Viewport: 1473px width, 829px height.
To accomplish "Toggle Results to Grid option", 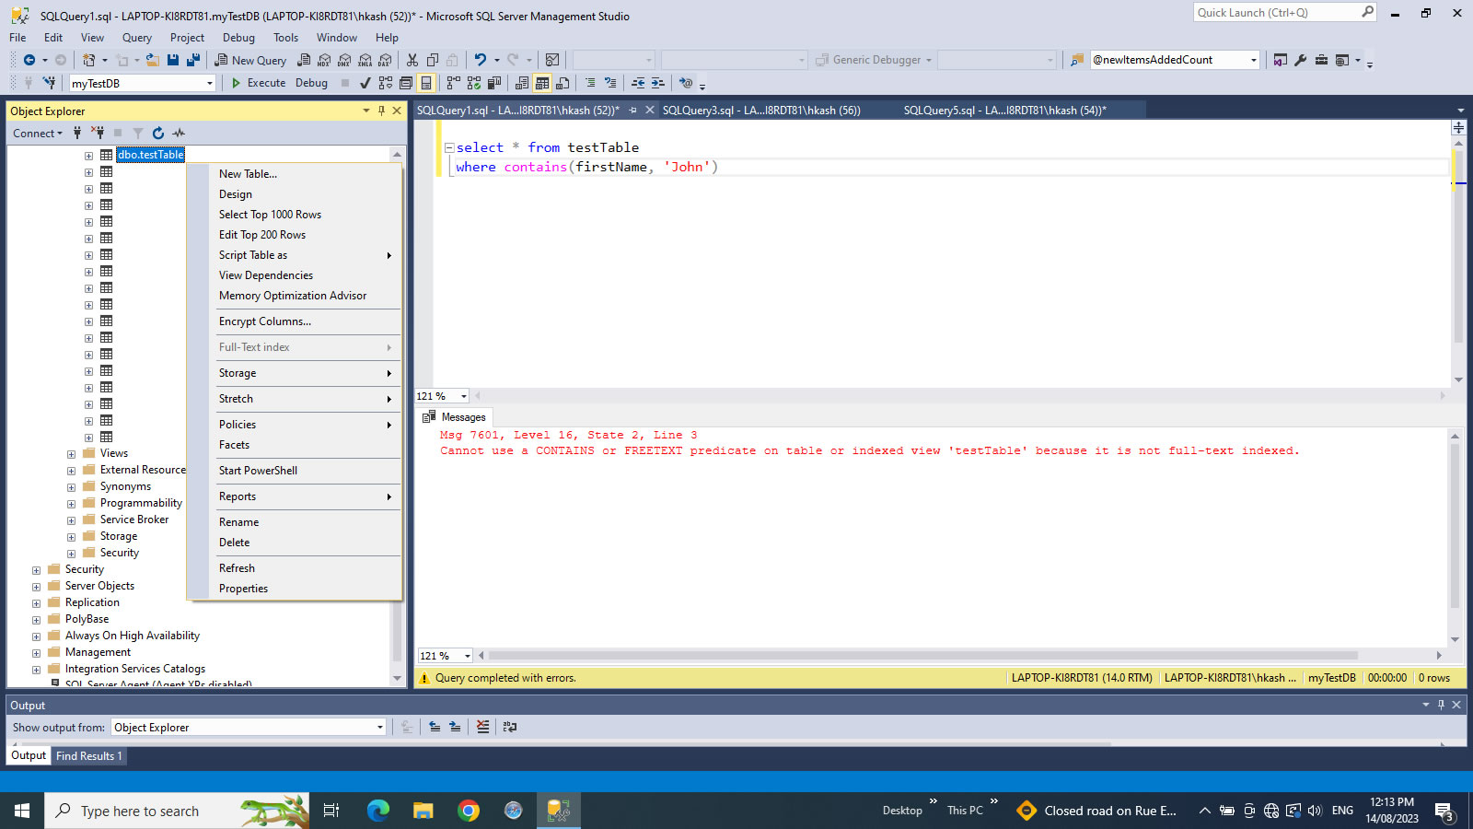I will click(x=542, y=83).
